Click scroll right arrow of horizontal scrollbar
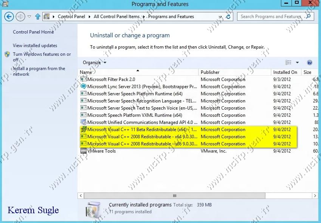Viewport: 321px width, 223px height. [315, 196]
